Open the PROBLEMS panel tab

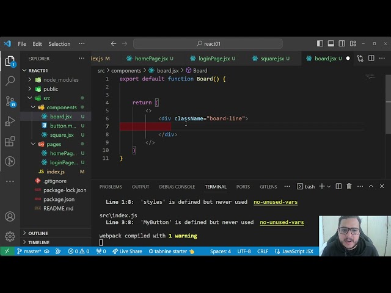tap(111, 187)
